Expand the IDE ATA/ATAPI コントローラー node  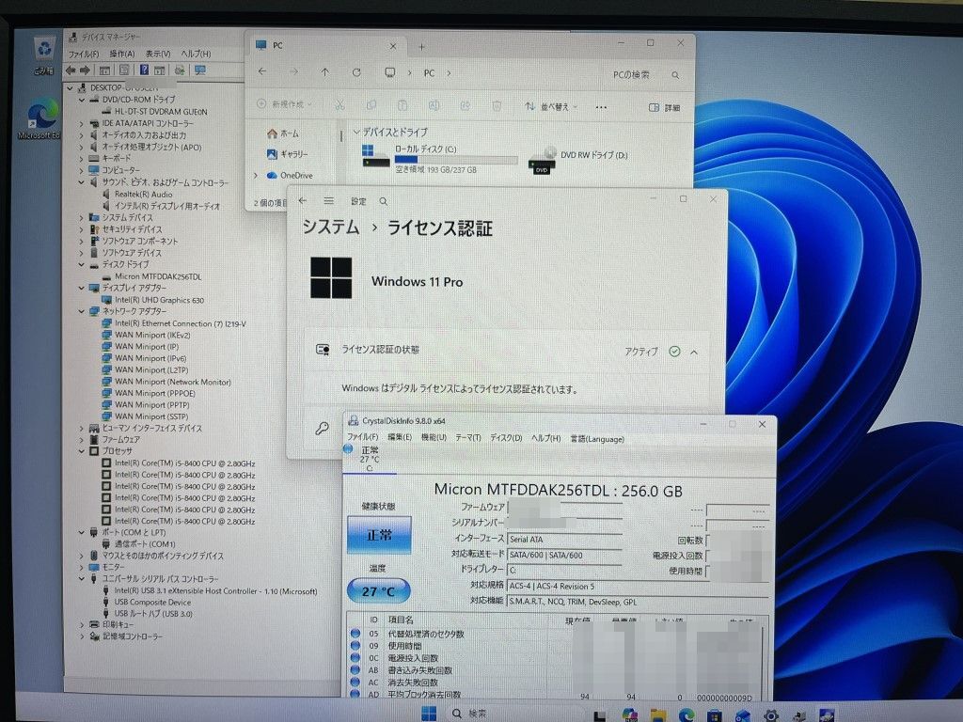pyautogui.click(x=81, y=123)
